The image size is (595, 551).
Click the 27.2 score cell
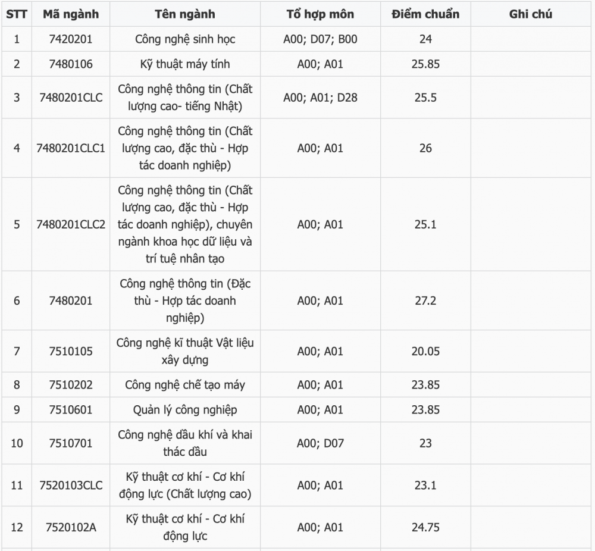(x=426, y=300)
